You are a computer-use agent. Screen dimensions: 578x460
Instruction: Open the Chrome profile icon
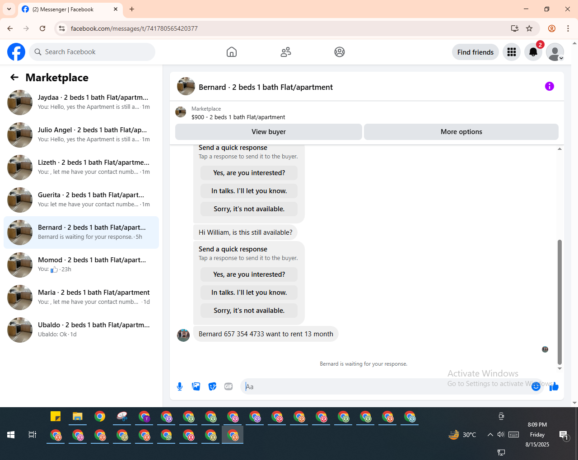point(552,28)
